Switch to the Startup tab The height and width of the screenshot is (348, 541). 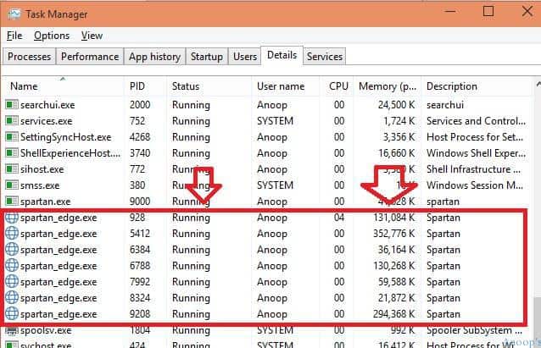207,57
